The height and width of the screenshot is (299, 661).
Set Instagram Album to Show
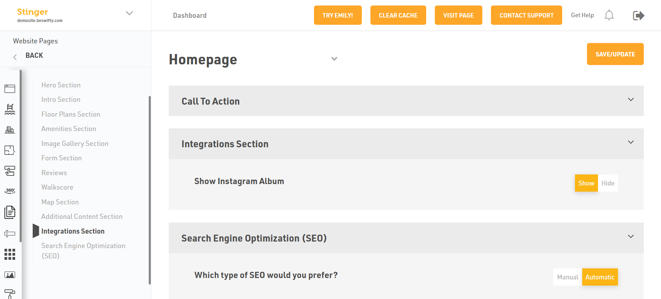click(586, 183)
